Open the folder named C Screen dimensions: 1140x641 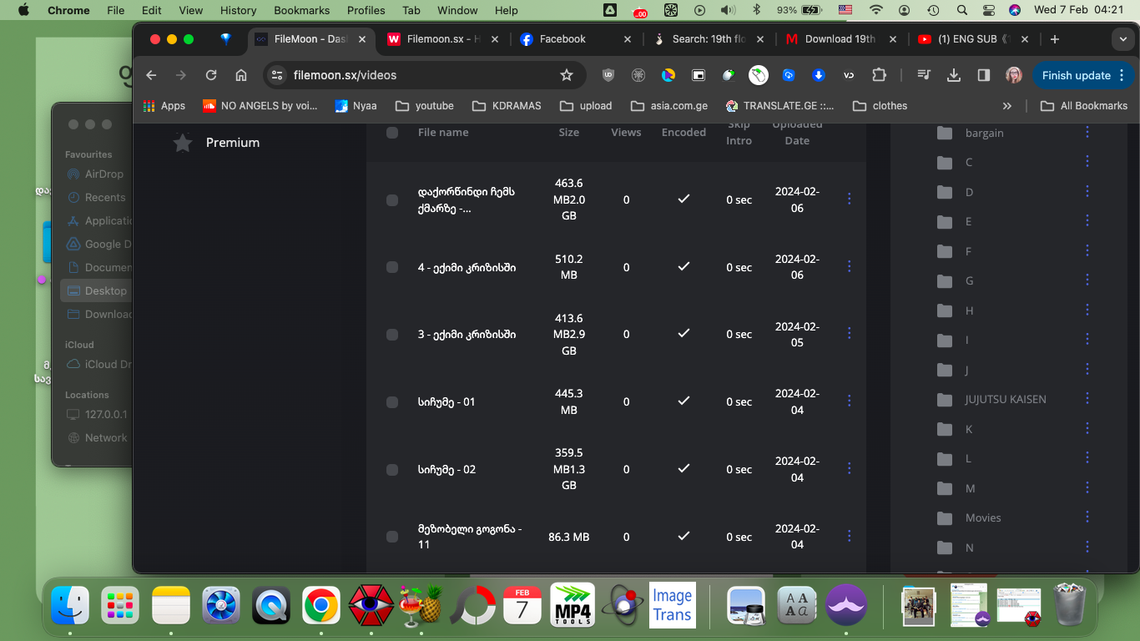click(969, 163)
